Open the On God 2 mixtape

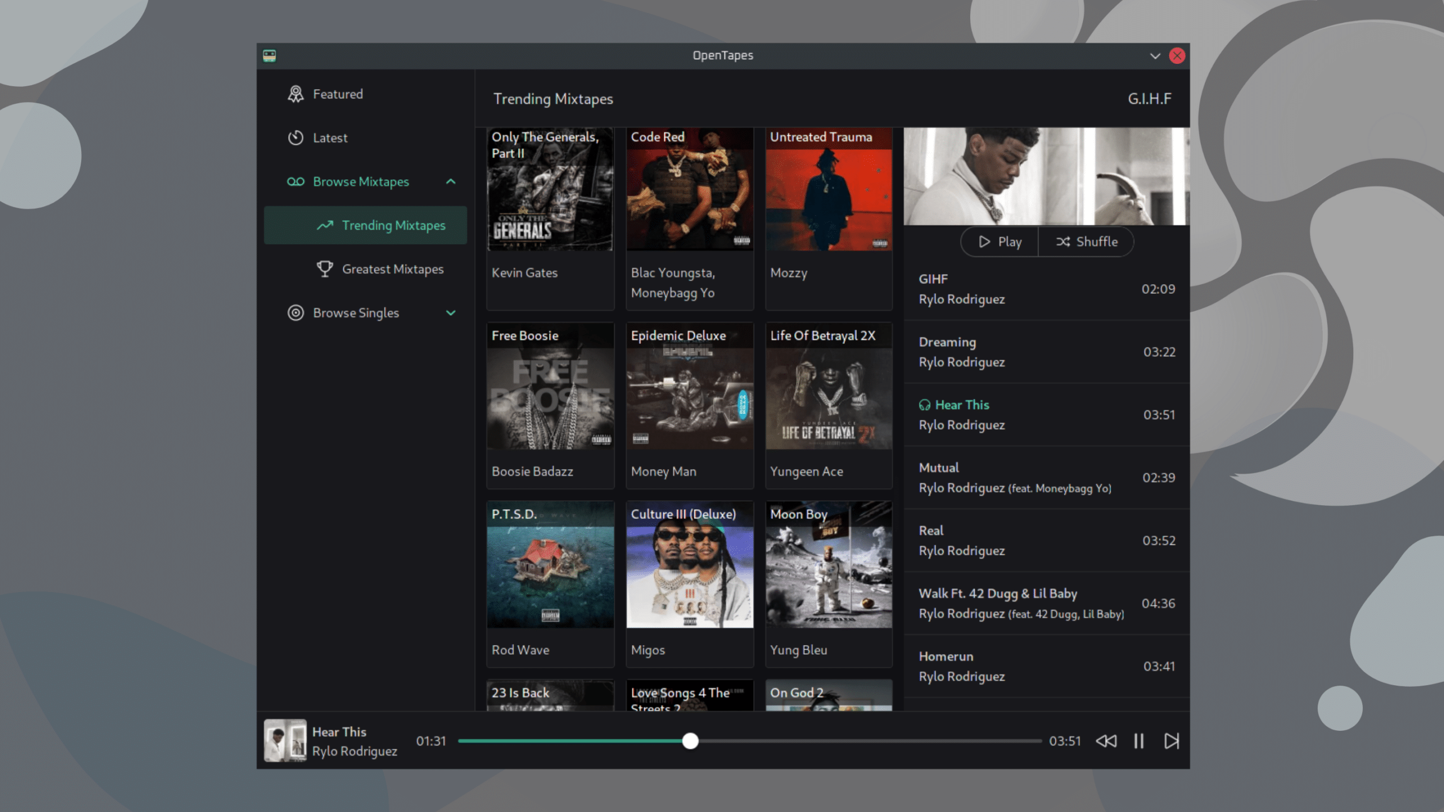point(829,695)
